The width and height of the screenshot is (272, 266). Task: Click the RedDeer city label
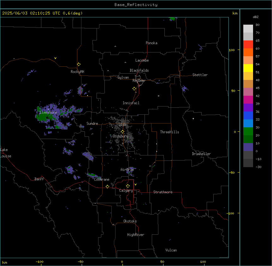[x=139, y=81]
